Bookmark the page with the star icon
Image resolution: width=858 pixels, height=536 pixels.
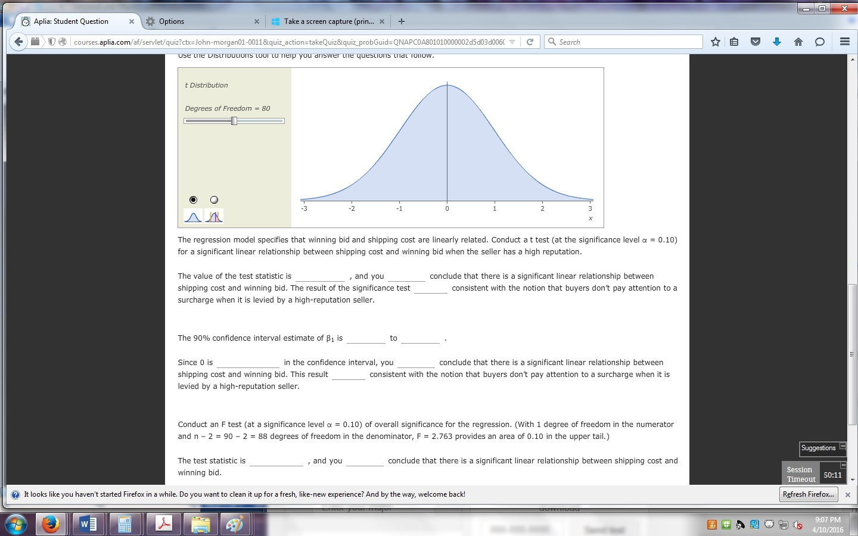(x=714, y=41)
